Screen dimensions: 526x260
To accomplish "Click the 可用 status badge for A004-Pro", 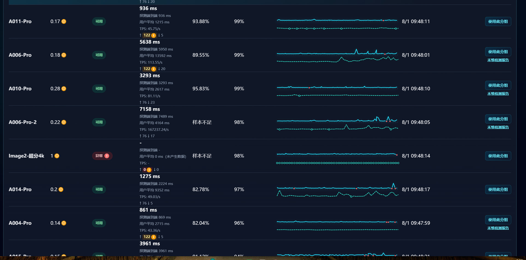I will click(x=99, y=223).
